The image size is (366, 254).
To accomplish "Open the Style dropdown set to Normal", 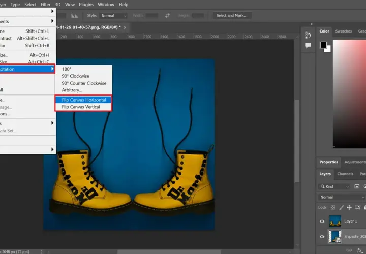I will (113, 16).
